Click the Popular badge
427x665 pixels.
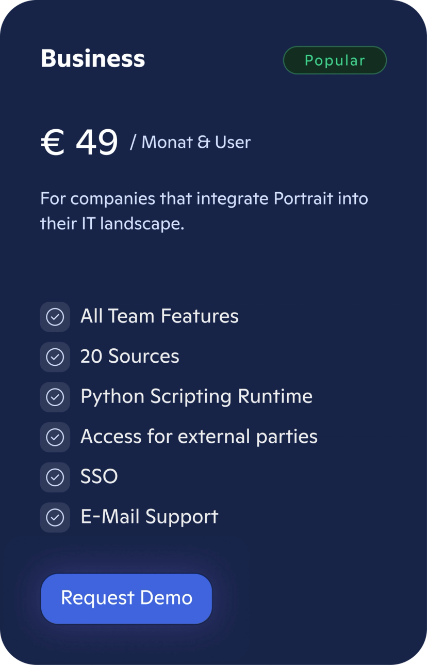click(x=334, y=59)
